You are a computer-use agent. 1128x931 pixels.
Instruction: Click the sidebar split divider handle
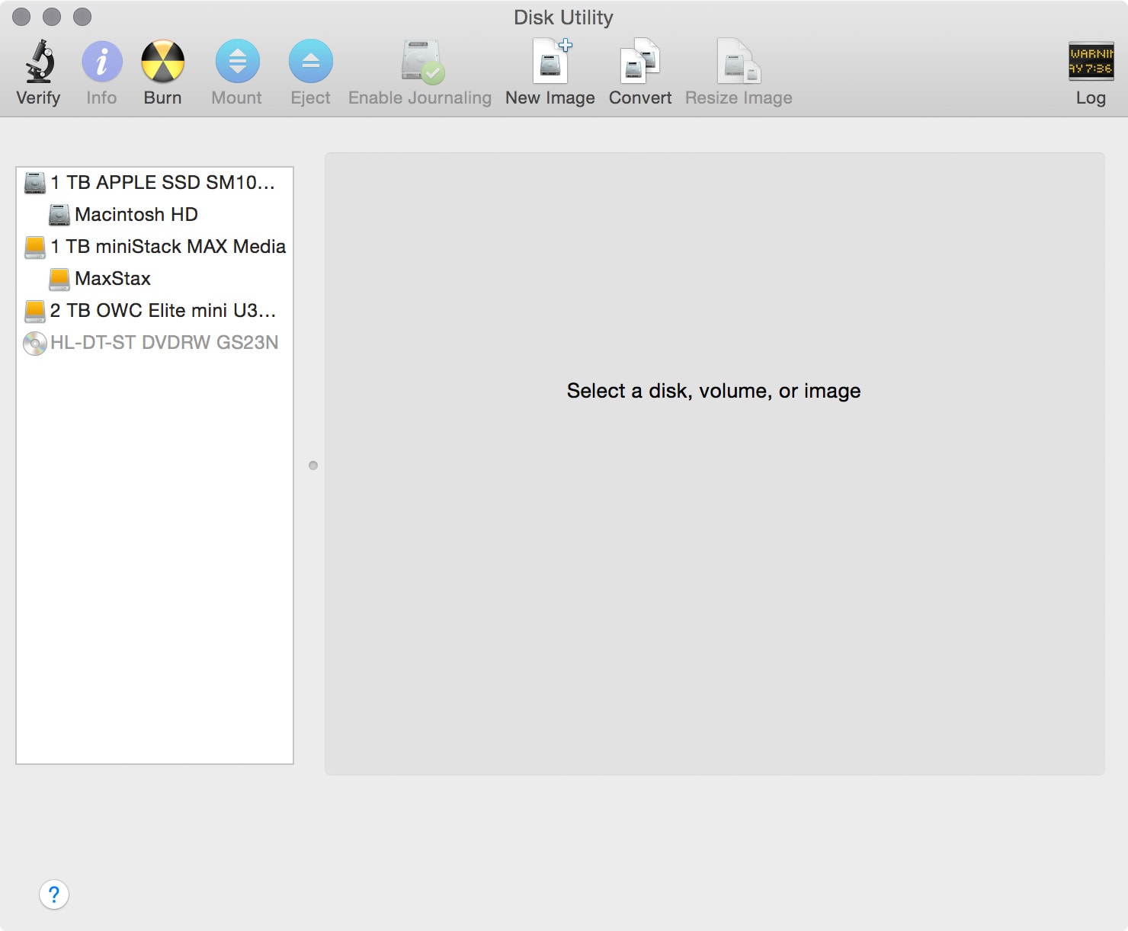pyautogui.click(x=313, y=465)
